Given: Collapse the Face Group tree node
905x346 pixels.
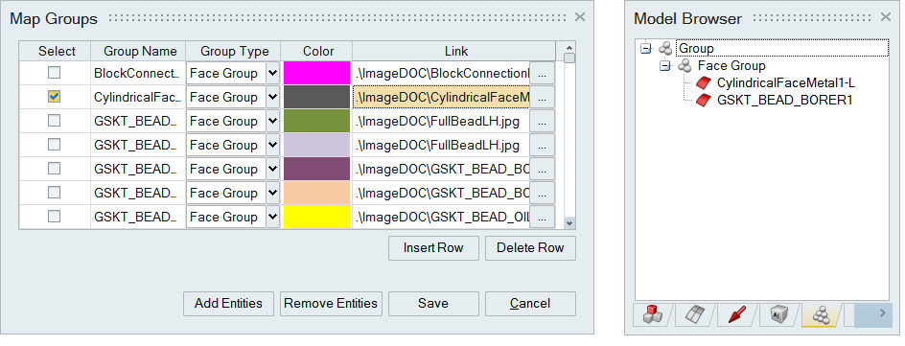Looking at the screenshot, I should tap(665, 66).
